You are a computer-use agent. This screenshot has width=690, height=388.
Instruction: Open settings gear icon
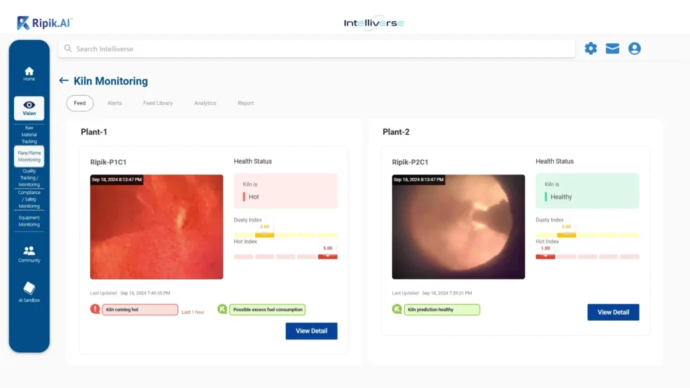(590, 48)
